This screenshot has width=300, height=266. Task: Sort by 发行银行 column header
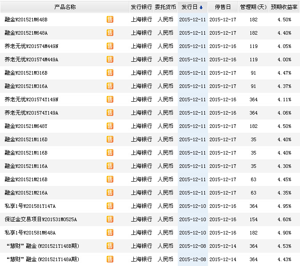pyautogui.click(x=141, y=7)
